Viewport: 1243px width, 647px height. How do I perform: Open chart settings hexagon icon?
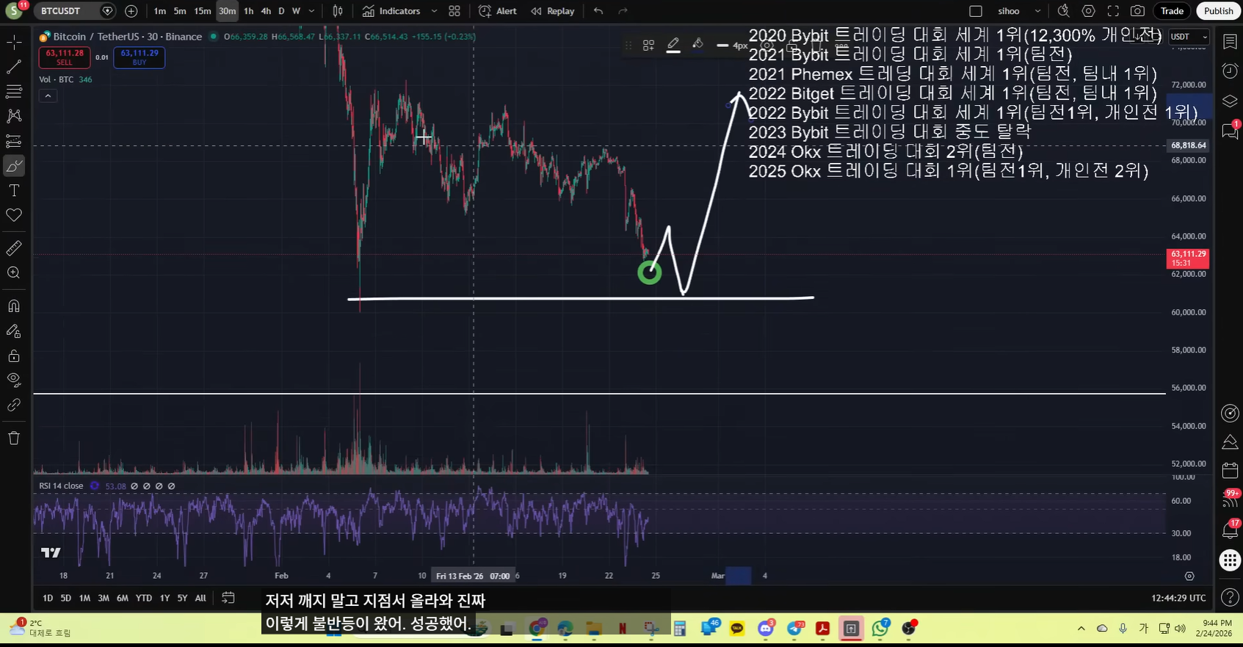[1089, 11]
